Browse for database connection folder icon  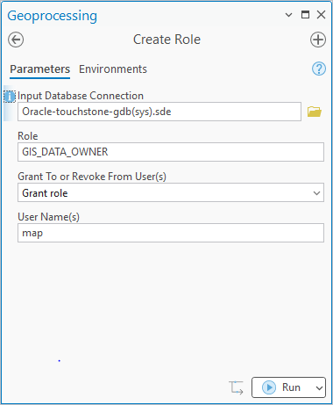315,112
